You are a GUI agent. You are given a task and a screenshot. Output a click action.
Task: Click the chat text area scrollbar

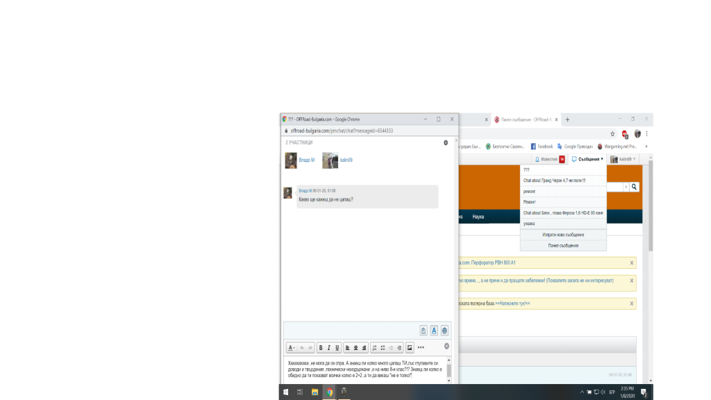coord(449,369)
